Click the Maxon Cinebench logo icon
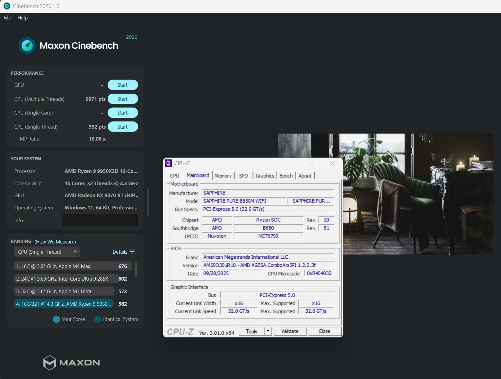 pos(27,45)
